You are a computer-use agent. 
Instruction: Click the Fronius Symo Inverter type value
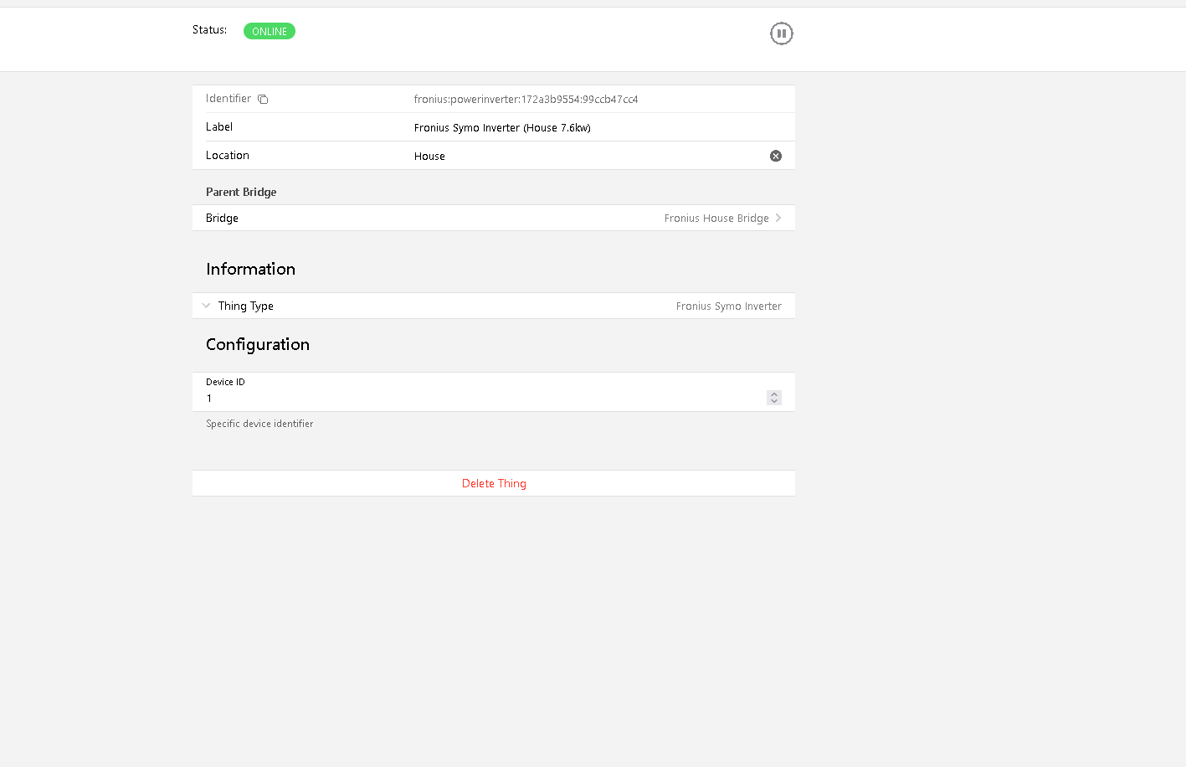728,306
